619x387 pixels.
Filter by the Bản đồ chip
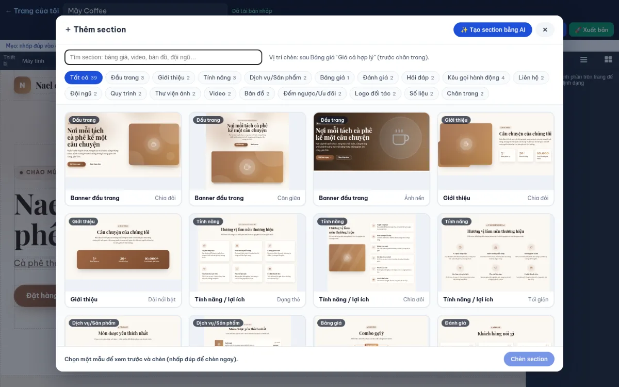(x=257, y=94)
